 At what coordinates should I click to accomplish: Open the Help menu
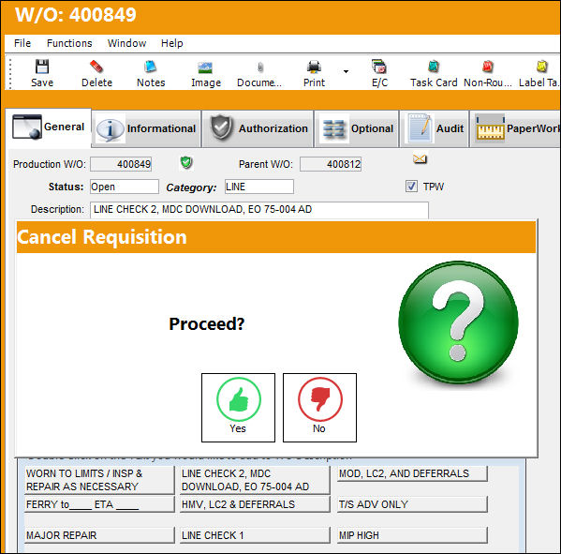(x=171, y=43)
